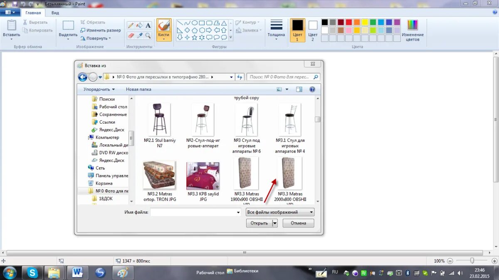Viewport: 499px width, 280px height.
Task: Select the 18ДОК folder in tree
Action: (x=102, y=199)
